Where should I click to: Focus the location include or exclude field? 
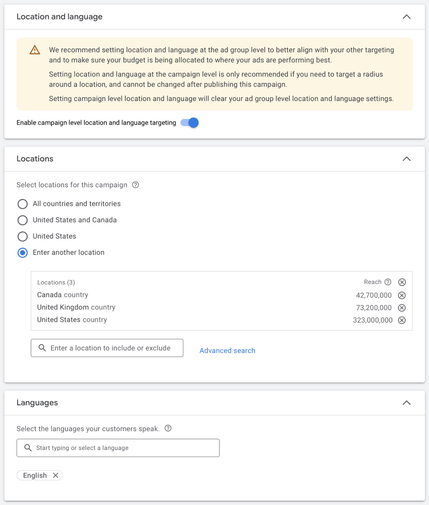tap(110, 348)
